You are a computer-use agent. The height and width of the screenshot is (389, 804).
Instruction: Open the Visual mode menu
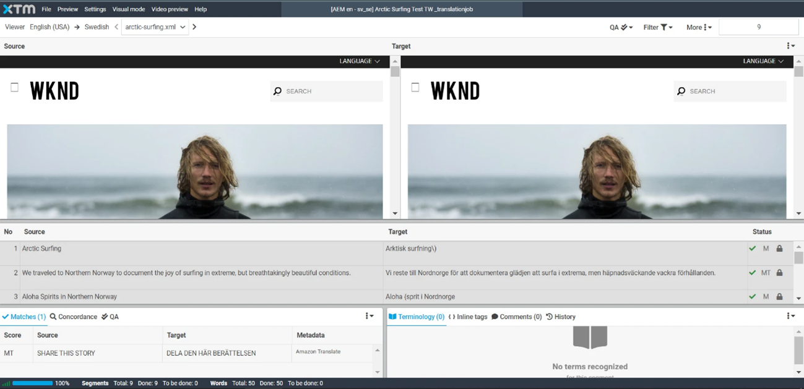[128, 9]
